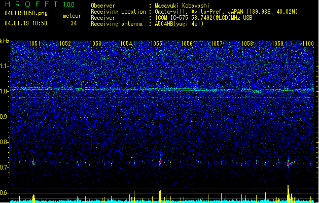Click the 1053 time marker
Screen dimensions: 319x203
click(x=96, y=44)
